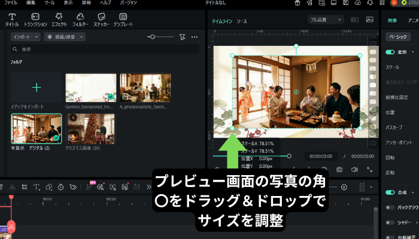Expand the timeline toolbar double chevron
Viewport: 419px width, 239px height.
coord(149,187)
